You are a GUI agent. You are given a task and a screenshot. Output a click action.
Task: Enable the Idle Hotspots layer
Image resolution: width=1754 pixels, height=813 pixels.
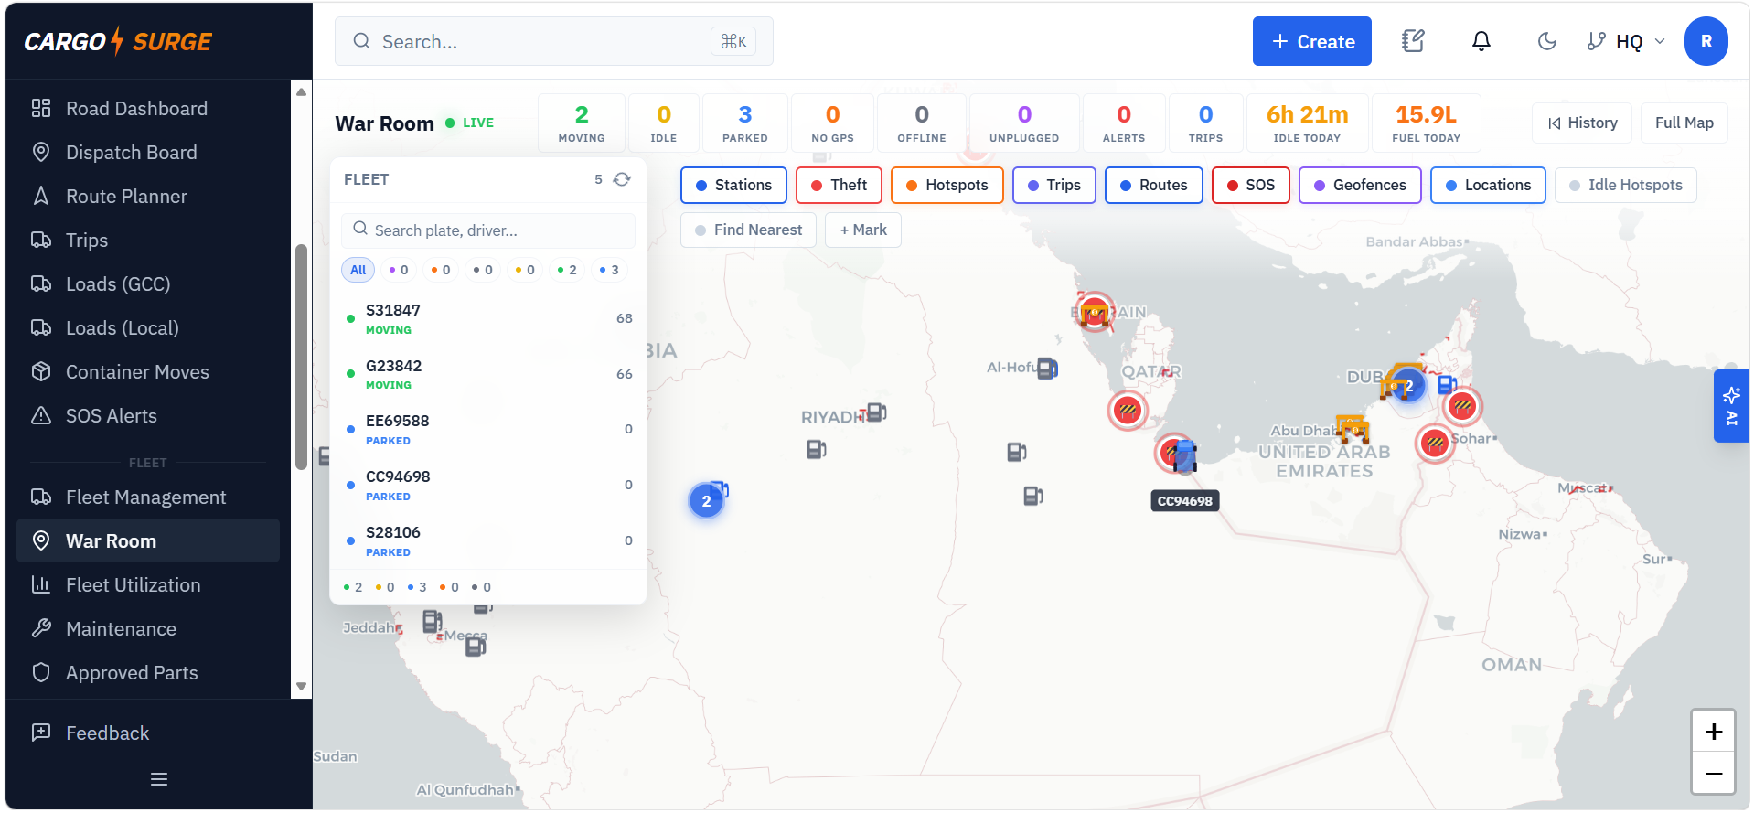pyautogui.click(x=1625, y=185)
